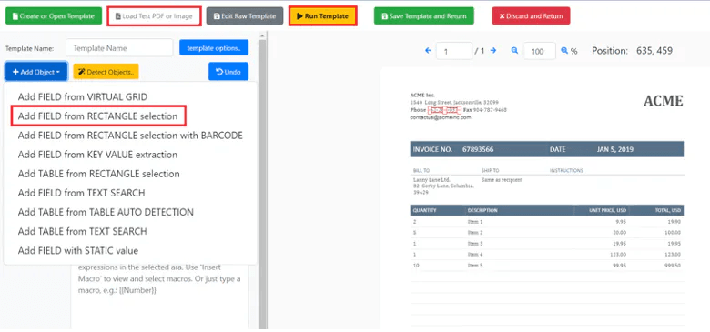The height and width of the screenshot is (332, 710).
Task: Click Discard and Return
Action: tap(532, 15)
